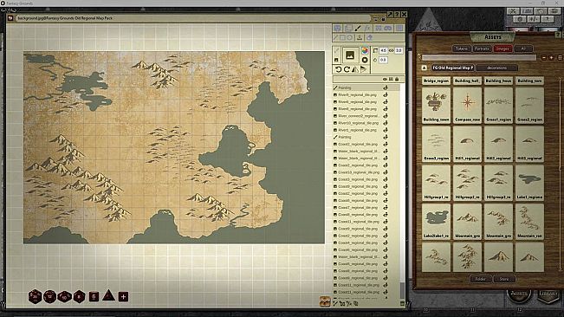Click the 4.5 width value field
Screen dimensions: 564x317
pyautogui.click(x=384, y=51)
